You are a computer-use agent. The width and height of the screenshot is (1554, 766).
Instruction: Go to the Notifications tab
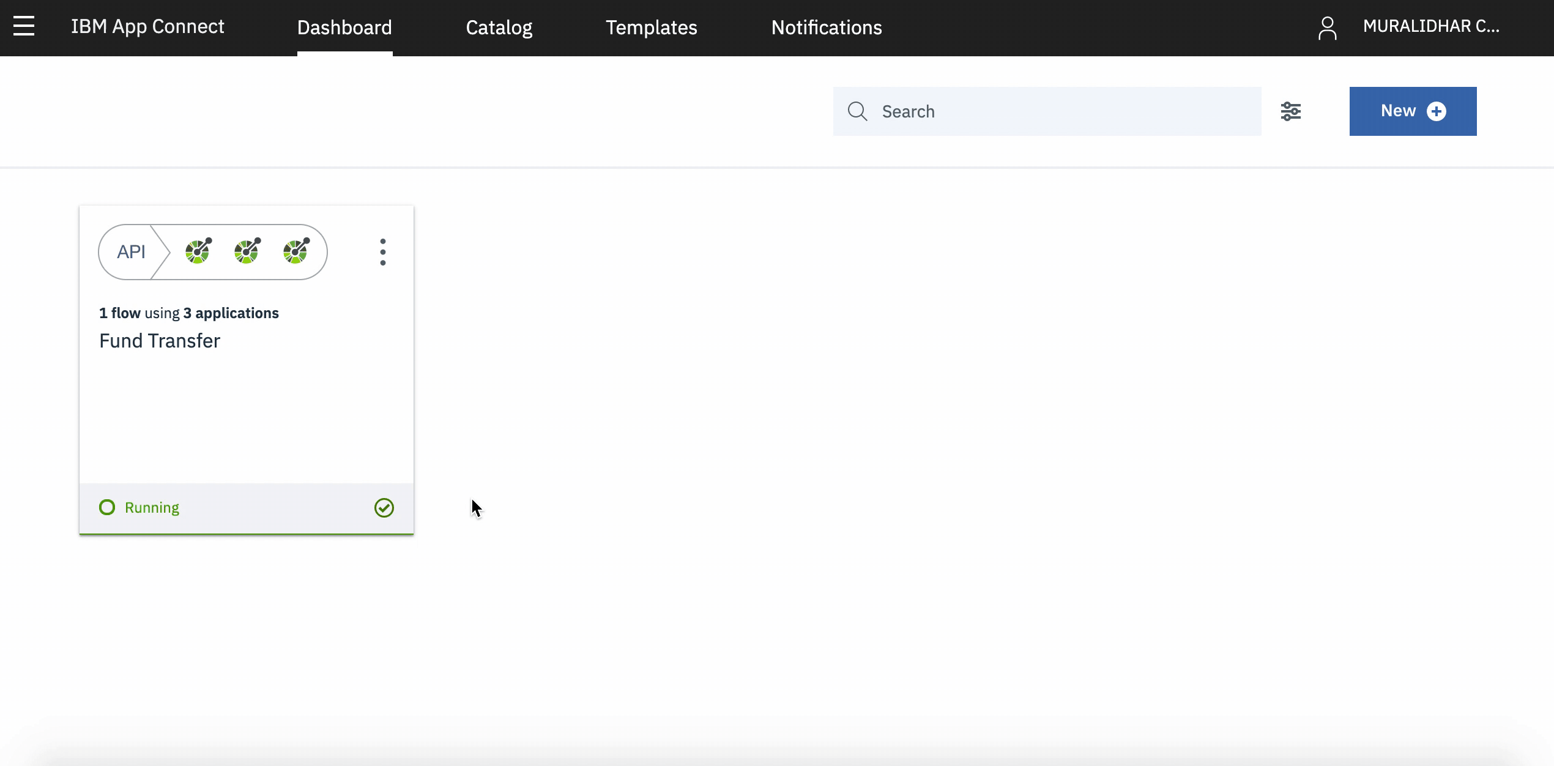[826, 28]
